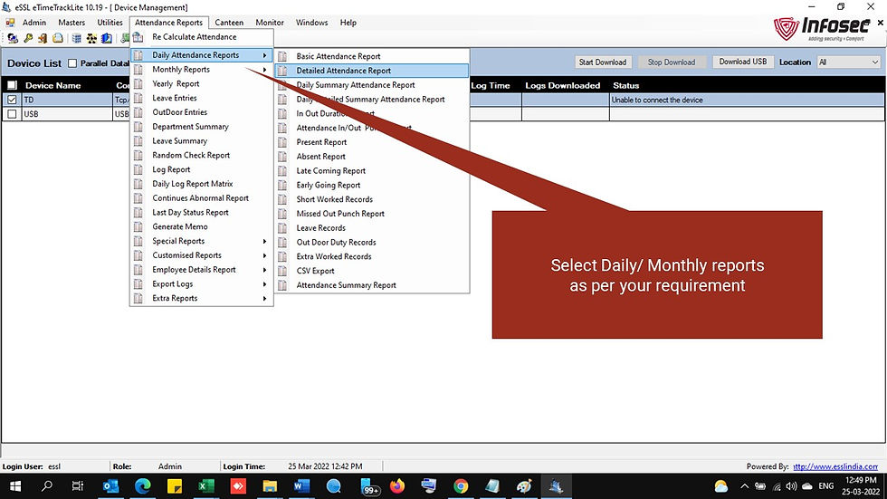The height and width of the screenshot is (499, 887).
Task: Open the Help menu
Action: pos(348,23)
